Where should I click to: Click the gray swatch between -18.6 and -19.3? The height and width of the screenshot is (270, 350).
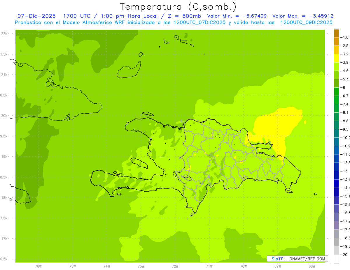pos(336,242)
